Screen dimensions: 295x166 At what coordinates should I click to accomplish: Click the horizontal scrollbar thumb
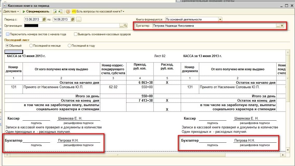pos(118,155)
